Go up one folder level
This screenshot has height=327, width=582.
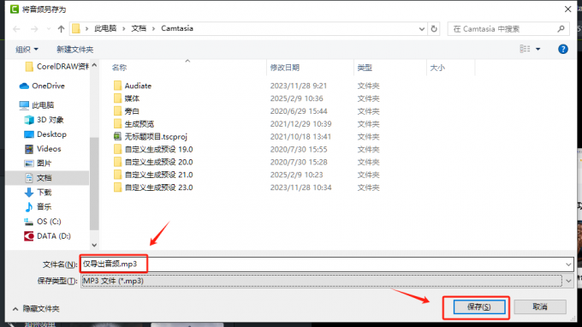61,29
